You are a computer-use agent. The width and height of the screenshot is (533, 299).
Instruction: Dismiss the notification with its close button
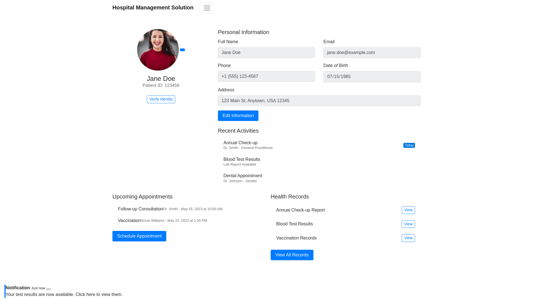[x=49, y=289]
